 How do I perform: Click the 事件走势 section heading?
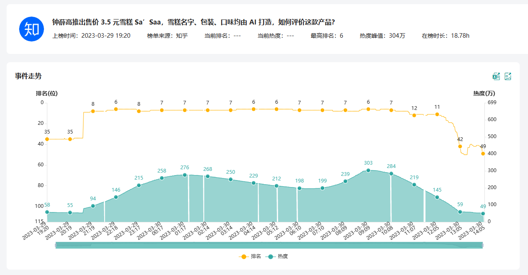coord(28,76)
